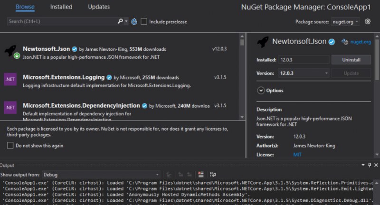Open the MIT license link
The height and width of the screenshot is (205, 380).
[x=297, y=155]
